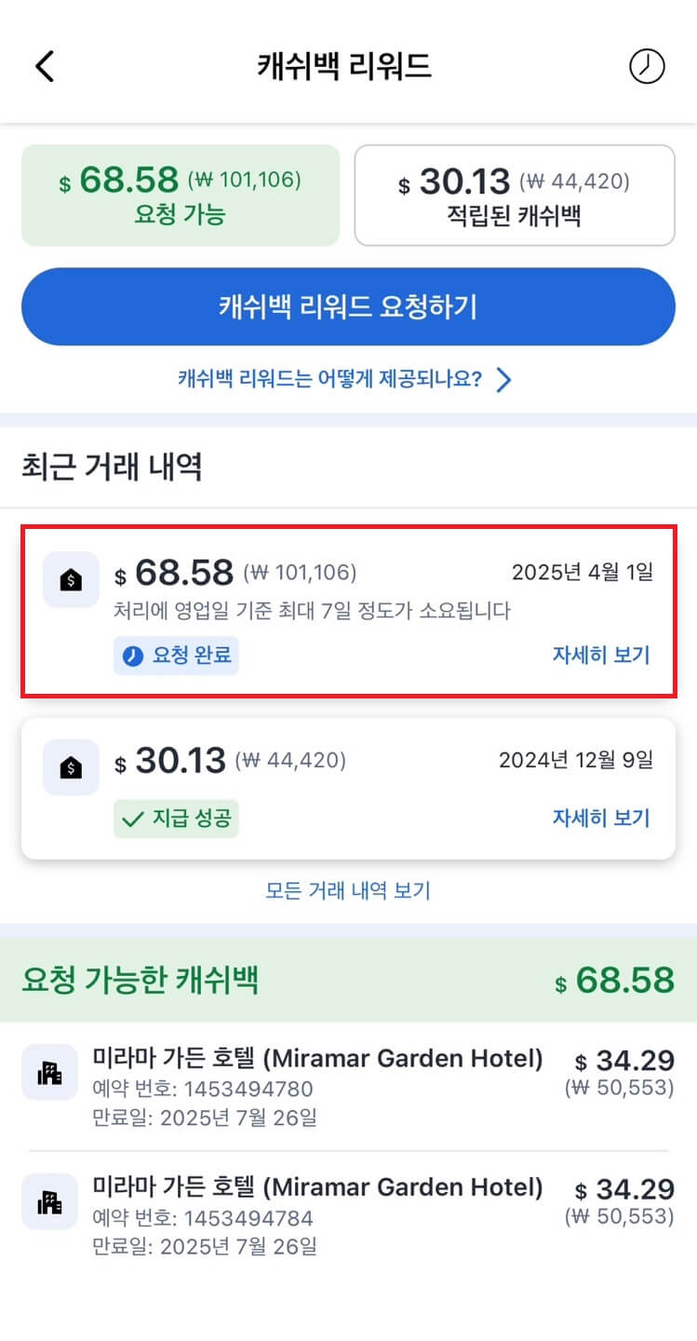This screenshot has height=1341, width=697.
Task: Expand 모든 거래 내역 보기 list
Action: [x=348, y=891]
